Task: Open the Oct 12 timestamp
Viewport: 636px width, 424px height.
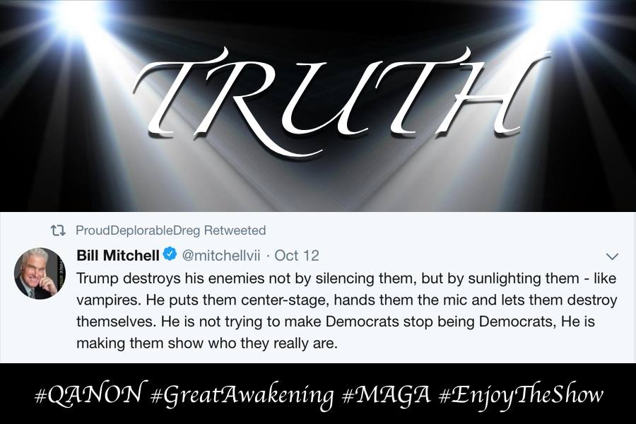Action: (x=297, y=255)
